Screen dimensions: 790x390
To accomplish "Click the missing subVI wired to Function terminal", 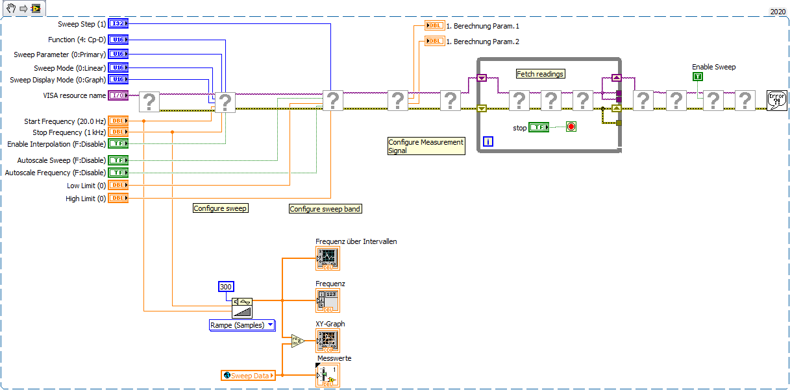I will [x=224, y=101].
